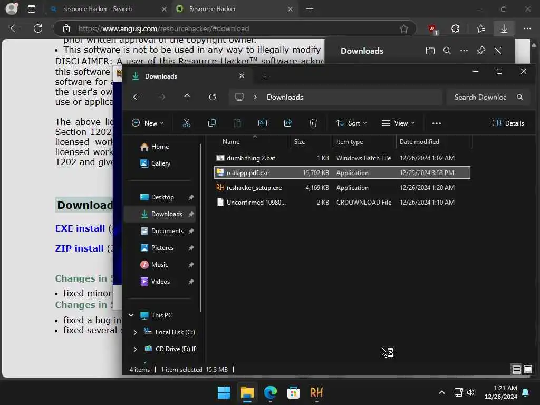Open Documents in the navigation pane
540x405 pixels.
tap(167, 231)
